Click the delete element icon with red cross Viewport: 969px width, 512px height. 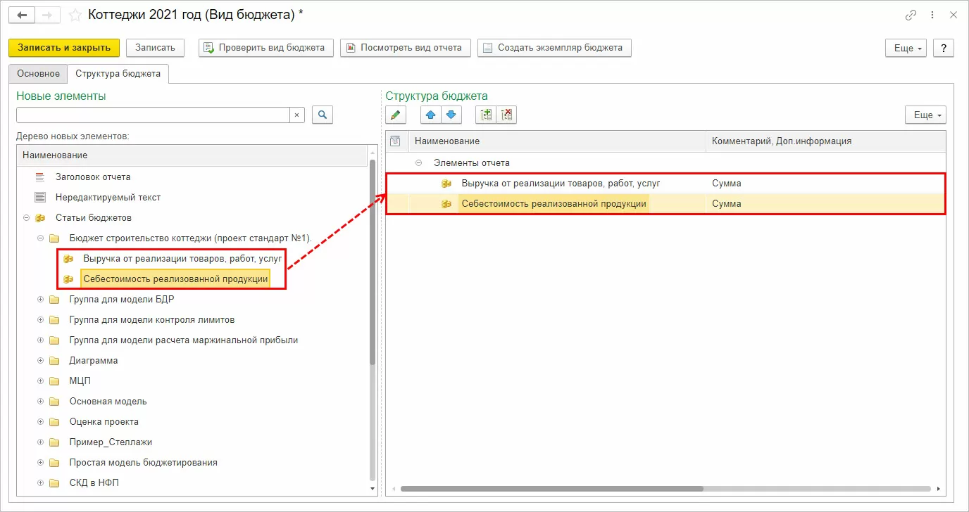coord(506,115)
